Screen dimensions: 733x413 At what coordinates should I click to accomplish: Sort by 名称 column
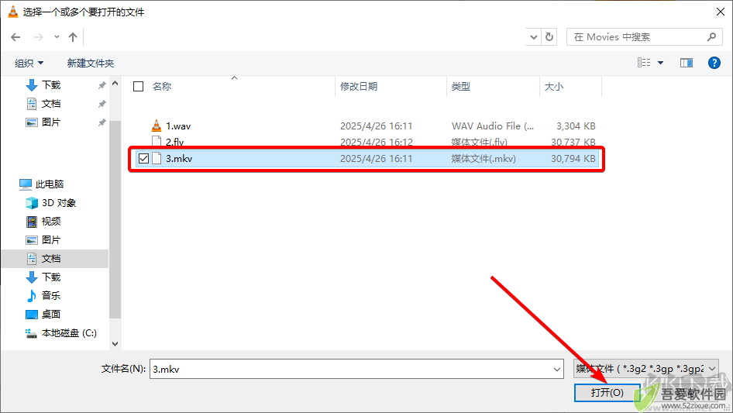tap(162, 87)
